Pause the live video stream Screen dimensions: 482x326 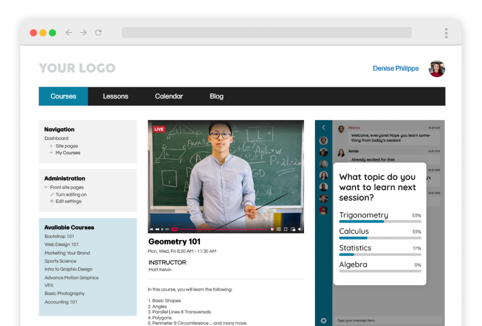(x=162, y=229)
